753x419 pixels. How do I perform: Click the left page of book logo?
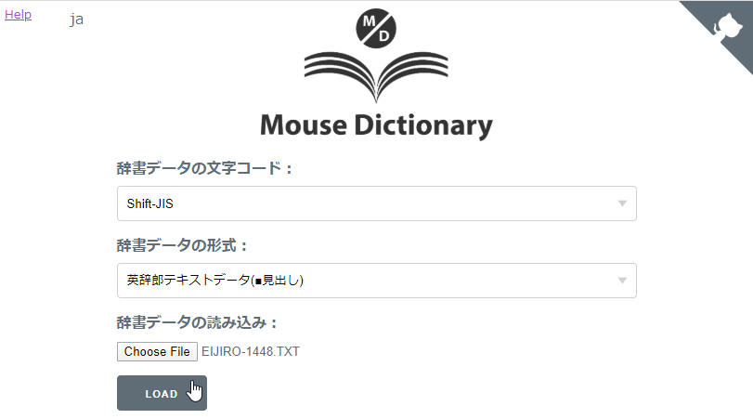pos(340,71)
